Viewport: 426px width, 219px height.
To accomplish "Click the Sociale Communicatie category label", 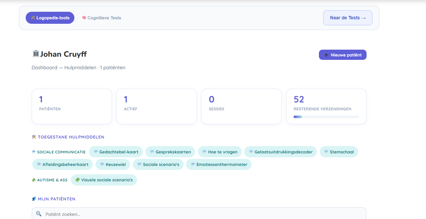I will tap(61, 152).
